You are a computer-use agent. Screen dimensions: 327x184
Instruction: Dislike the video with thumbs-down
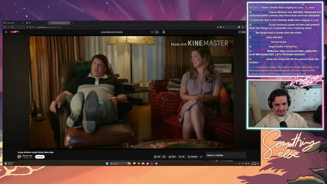[x=164, y=157]
